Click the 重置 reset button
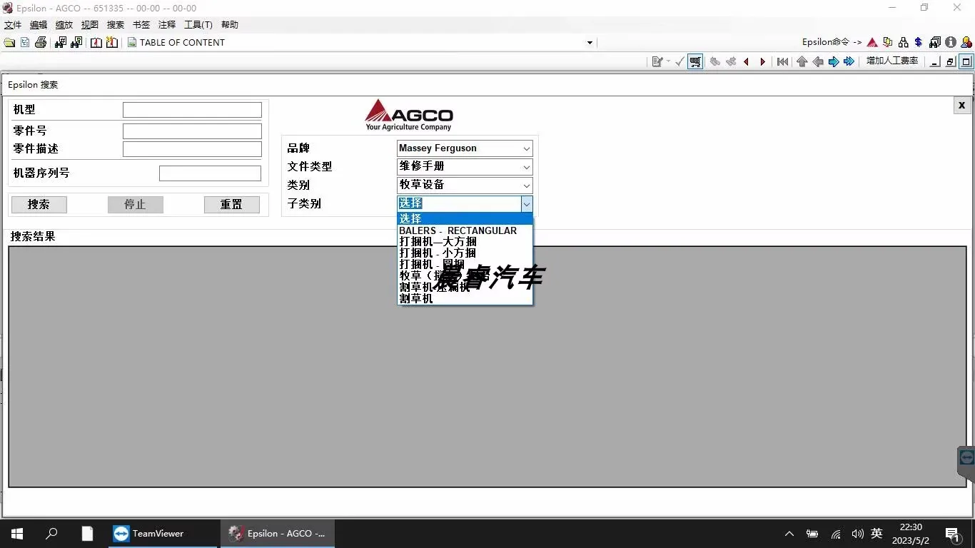Viewport: 975px width, 548px height. (232, 205)
